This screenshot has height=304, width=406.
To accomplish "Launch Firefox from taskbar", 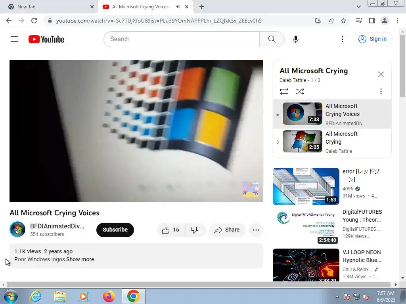I will (x=109, y=296).
